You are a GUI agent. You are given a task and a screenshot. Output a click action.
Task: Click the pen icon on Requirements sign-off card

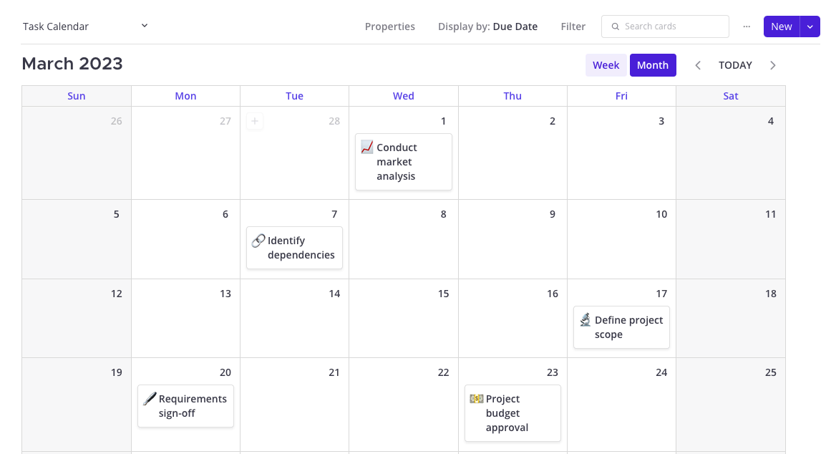point(150,399)
